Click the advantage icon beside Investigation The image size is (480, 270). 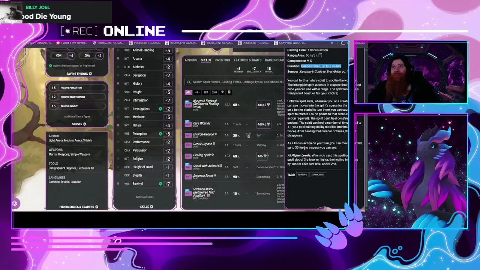(160, 109)
